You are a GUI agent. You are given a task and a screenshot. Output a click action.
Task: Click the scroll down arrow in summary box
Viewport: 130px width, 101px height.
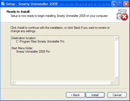pos(116,78)
